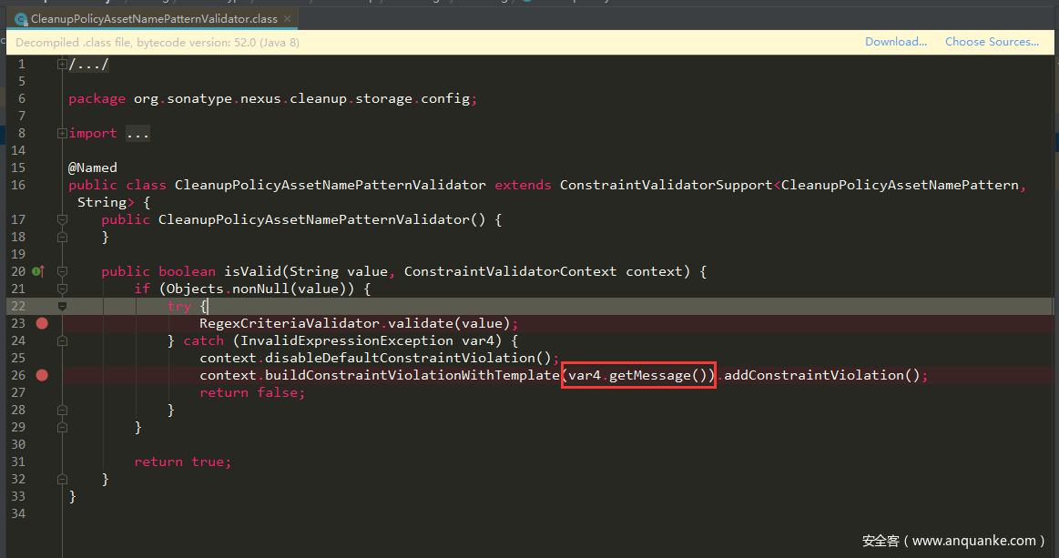Click InvalidExpressionException in the catch clause
The width and height of the screenshot is (1059, 558).
click(346, 341)
